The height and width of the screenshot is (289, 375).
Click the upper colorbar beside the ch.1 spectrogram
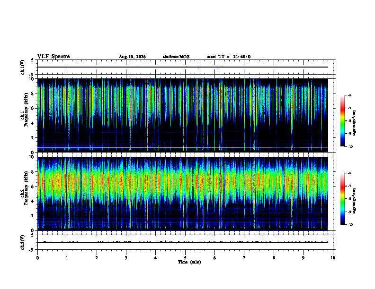click(x=342, y=121)
